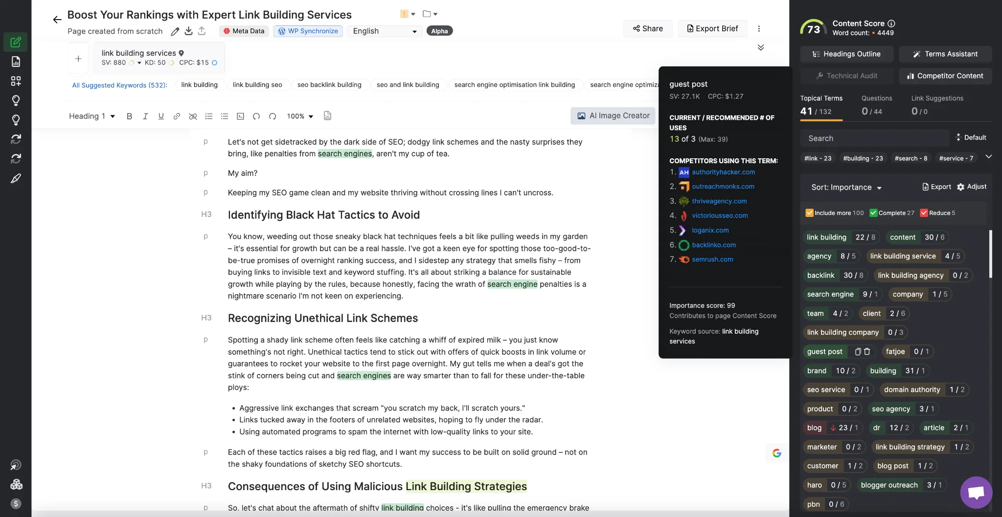Toggle the Reduce terms checkbox
Image resolution: width=1002 pixels, height=517 pixels.
[924, 213]
